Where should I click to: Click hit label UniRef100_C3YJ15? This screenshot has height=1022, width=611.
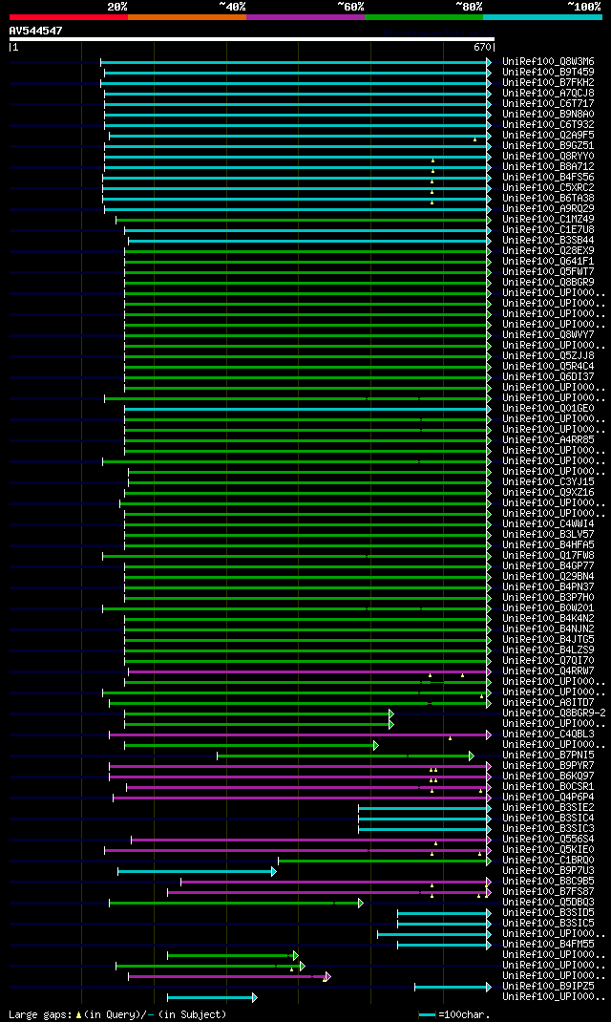548,482
